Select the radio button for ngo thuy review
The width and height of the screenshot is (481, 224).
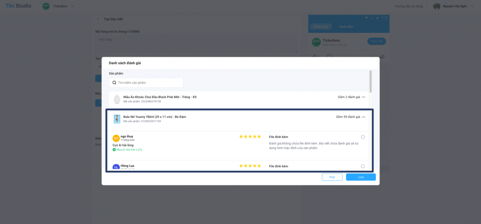click(363, 137)
